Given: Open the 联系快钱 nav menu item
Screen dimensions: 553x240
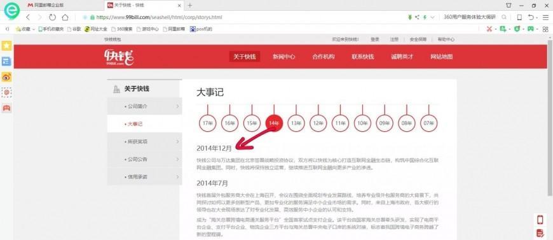Looking at the screenshot, I should pyautogui.click(x=362, y=57).
